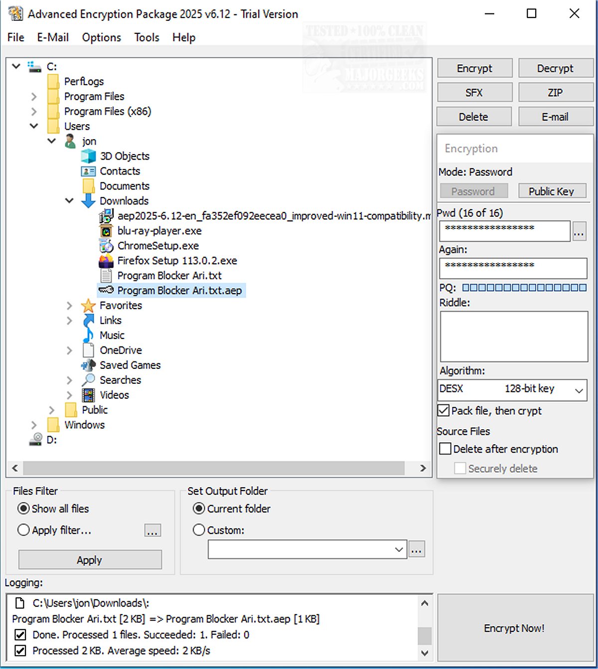Click the Documents folder icon
The height and width of the screenshot is (669, 598).
coord(89,186)
